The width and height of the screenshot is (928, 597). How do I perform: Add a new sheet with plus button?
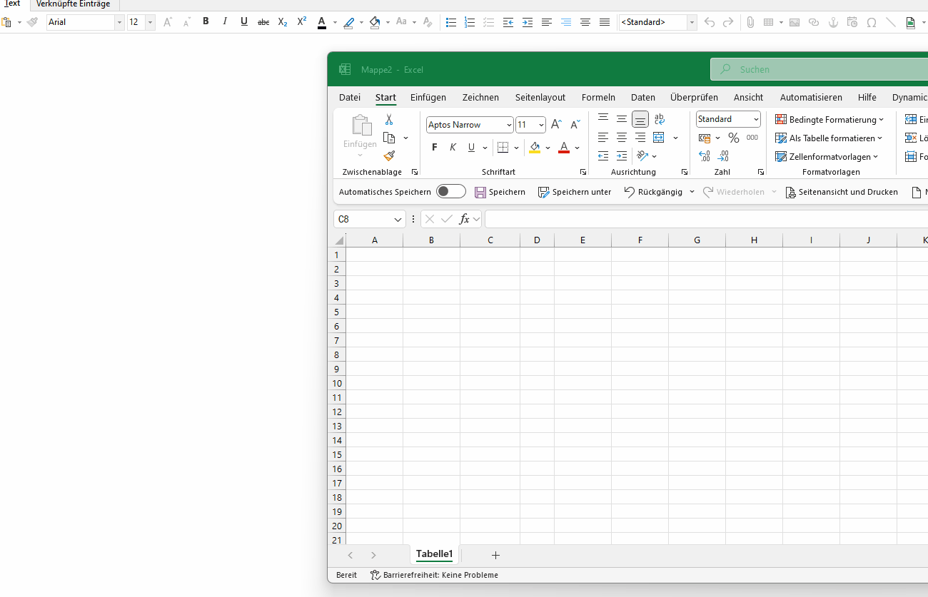(495, 555)
